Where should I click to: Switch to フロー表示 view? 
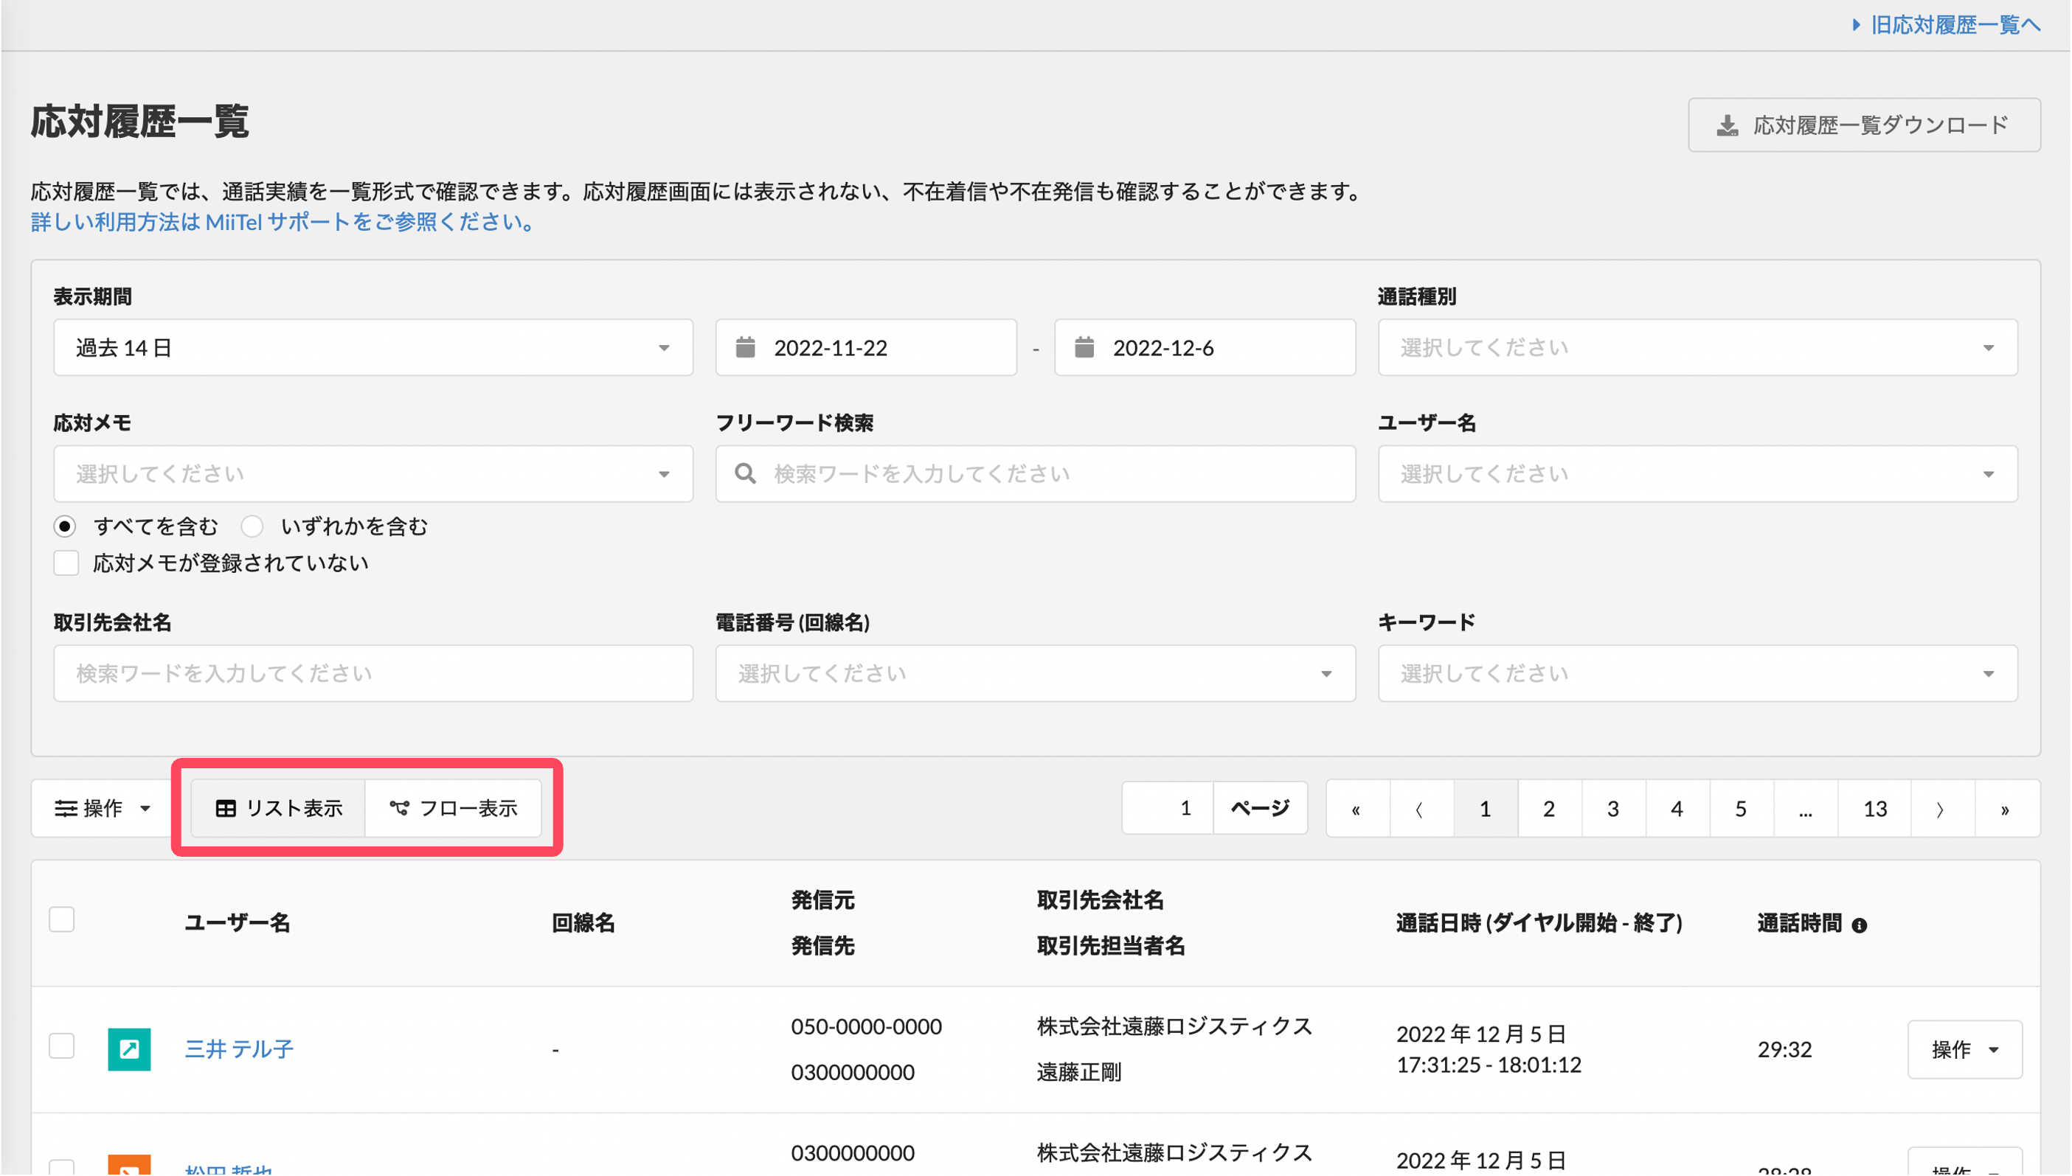click(x=454, y=809)
